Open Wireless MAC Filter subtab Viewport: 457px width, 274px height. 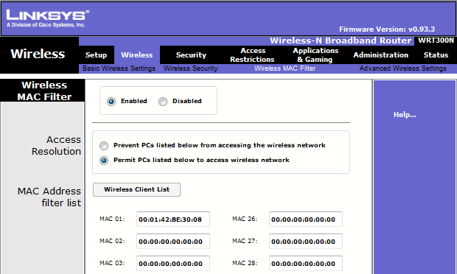coord(285,68)
